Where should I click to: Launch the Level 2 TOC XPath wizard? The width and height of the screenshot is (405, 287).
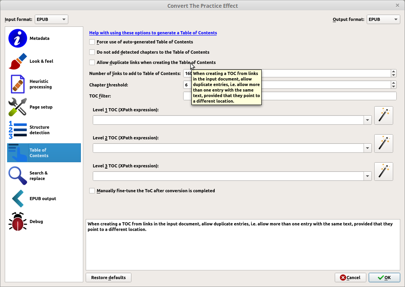coord(384,143)
